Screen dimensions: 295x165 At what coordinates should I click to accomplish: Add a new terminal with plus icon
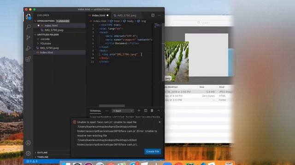tap(139, 110)
